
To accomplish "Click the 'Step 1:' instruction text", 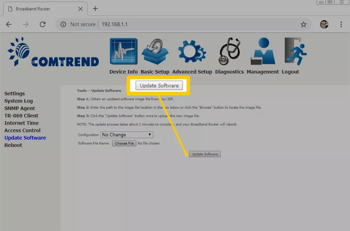I will coord(125,99).
